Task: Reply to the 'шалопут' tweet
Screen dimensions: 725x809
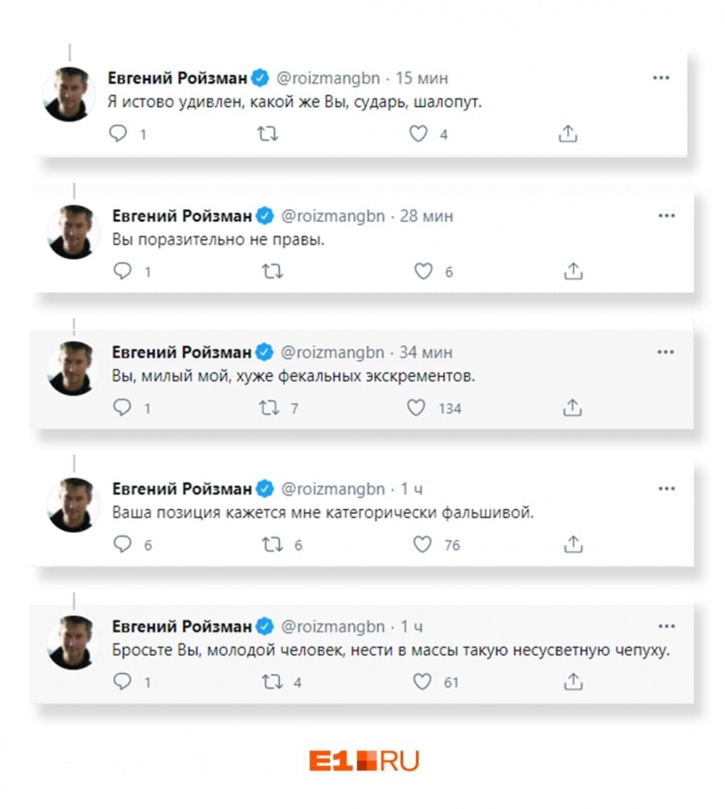Action: pyautogui.click(x=119, y=134)
